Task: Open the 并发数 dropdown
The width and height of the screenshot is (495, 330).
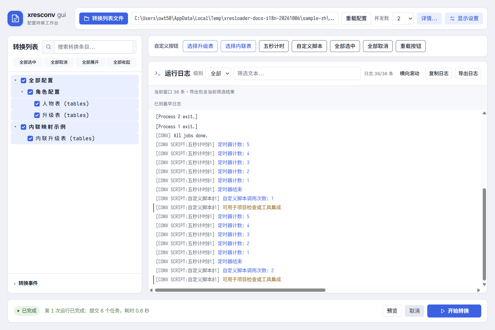Action: [403, 18]
